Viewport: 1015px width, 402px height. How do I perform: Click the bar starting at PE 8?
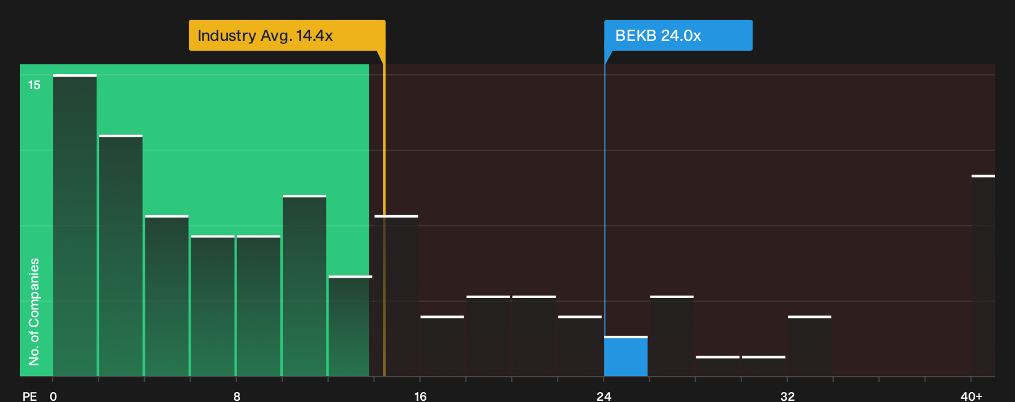click(258, 306)
